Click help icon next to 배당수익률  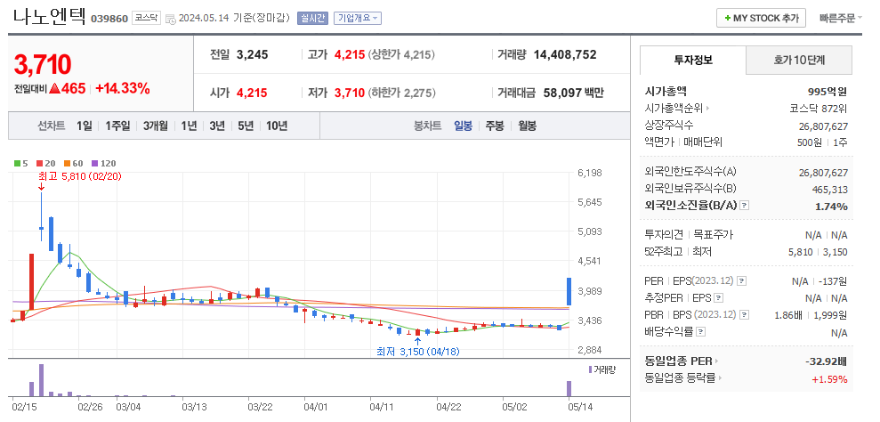(700, 331)
